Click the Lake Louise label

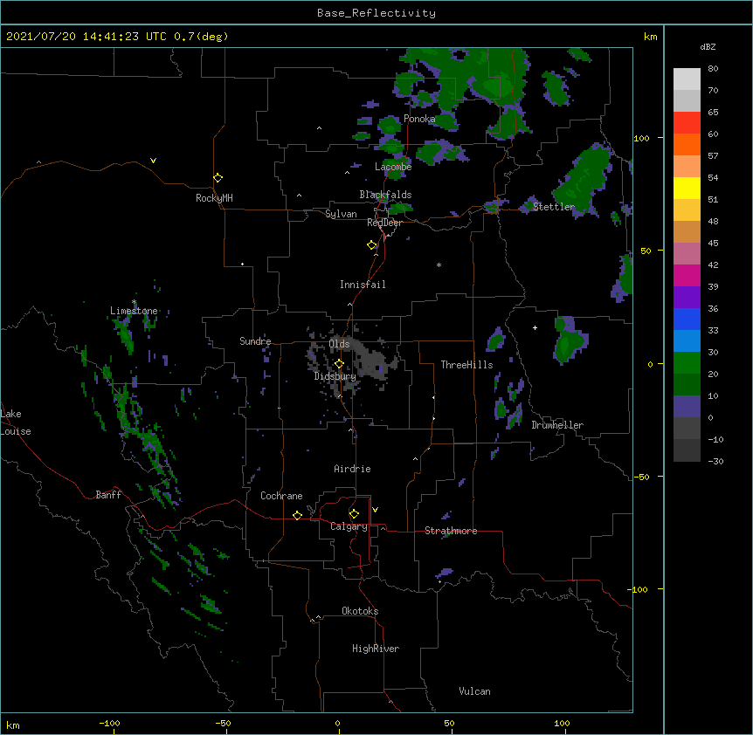click(x=16, y=422)
